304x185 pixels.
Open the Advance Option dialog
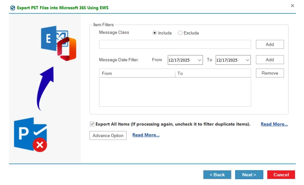coord(108,136)
